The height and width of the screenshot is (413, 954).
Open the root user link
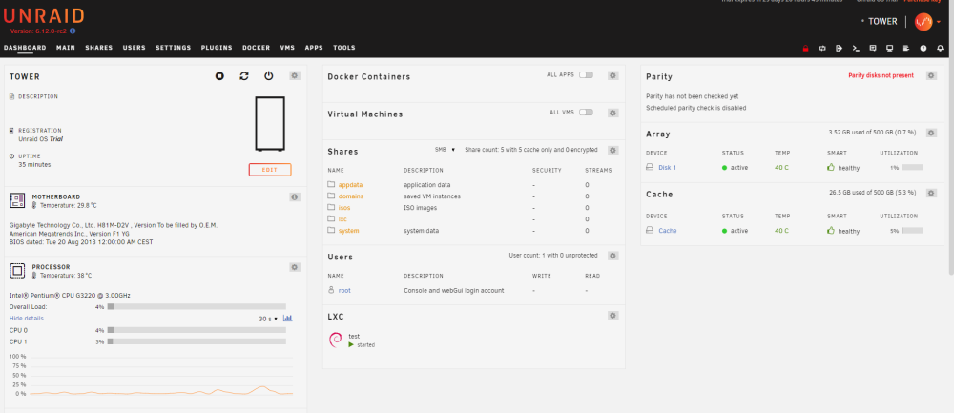click(x=344, y=291)
